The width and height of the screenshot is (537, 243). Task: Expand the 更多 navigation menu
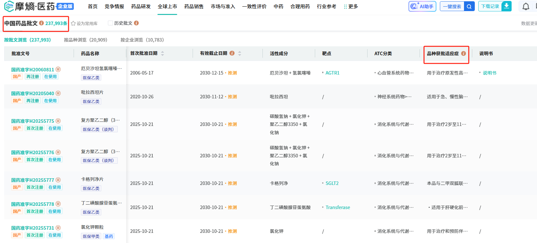point(351,6)
